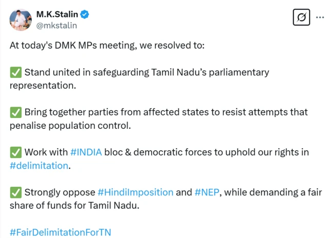Click the M.K.Stalin display name

[x=57, y=14]
